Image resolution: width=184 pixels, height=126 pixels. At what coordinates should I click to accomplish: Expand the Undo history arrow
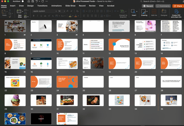click(x=39, y=1)
